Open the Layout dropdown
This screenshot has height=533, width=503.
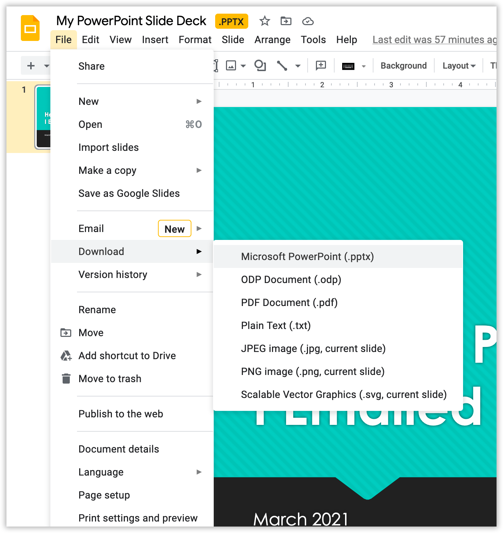459,66
